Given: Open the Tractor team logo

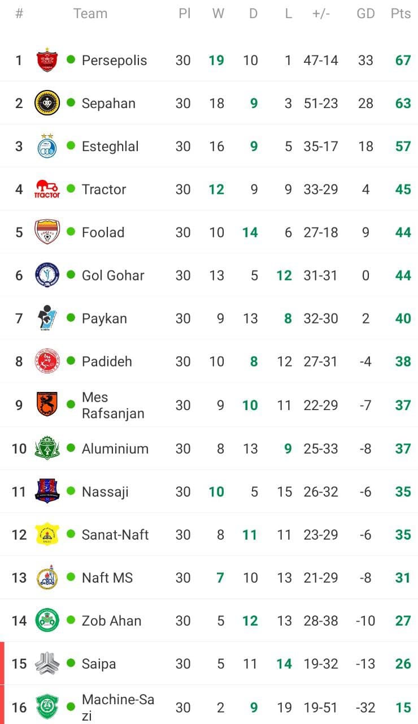Looking at the screenshot, I should pos(47,189).
